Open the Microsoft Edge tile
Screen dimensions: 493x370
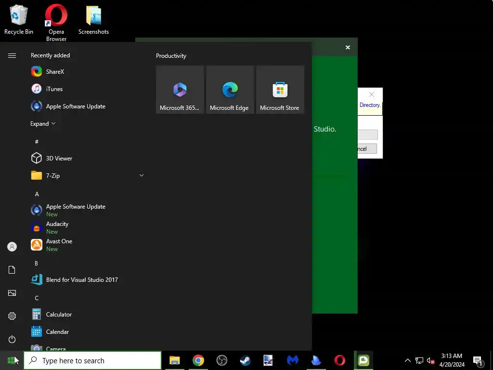(x=230, y=90)
